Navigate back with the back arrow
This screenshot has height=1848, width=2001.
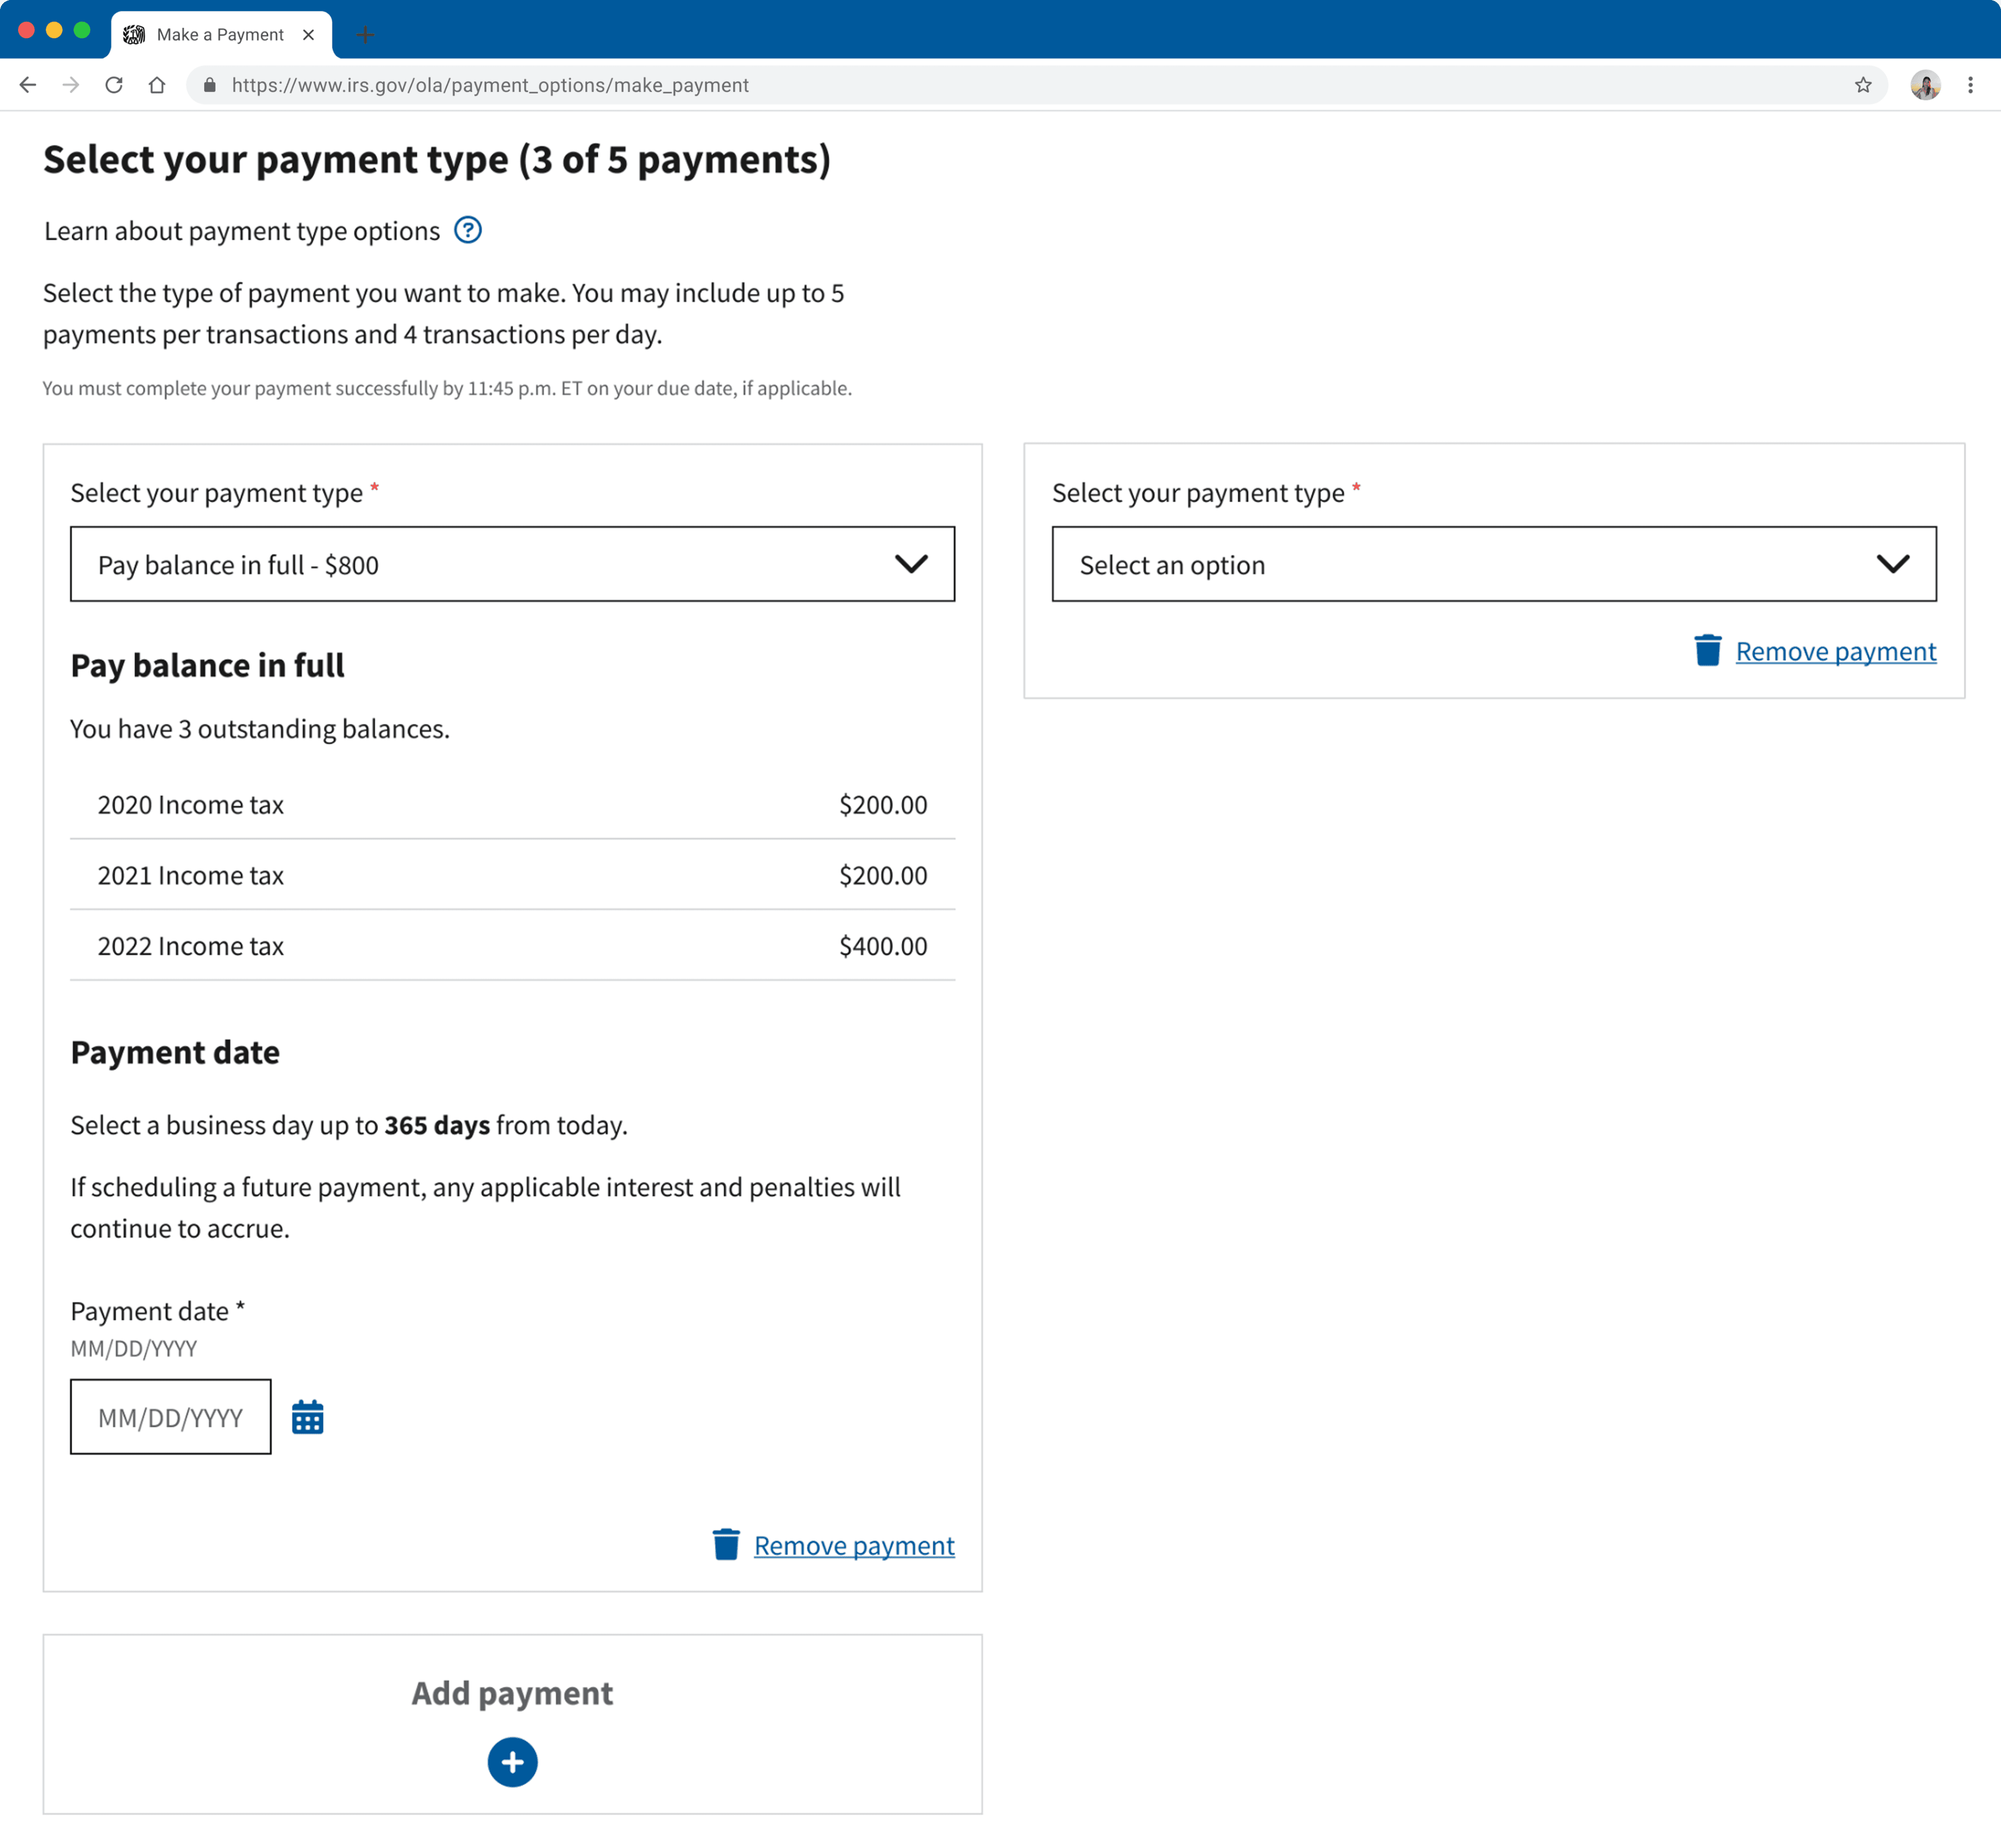(28, 85)
